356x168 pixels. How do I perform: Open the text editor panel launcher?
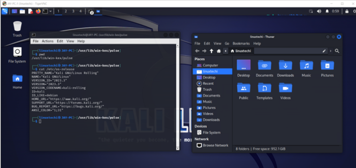point(31,11)
